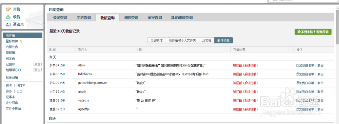Click the contacts card icon
This screenshot has height=124, width=339.
[x=8, y=24]
